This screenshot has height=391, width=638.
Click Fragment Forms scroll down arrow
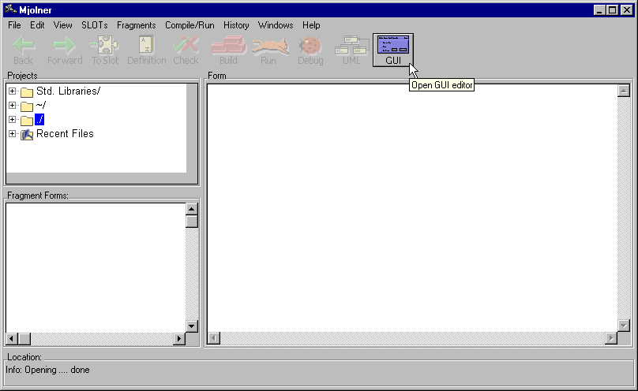[x=191, y=326]
